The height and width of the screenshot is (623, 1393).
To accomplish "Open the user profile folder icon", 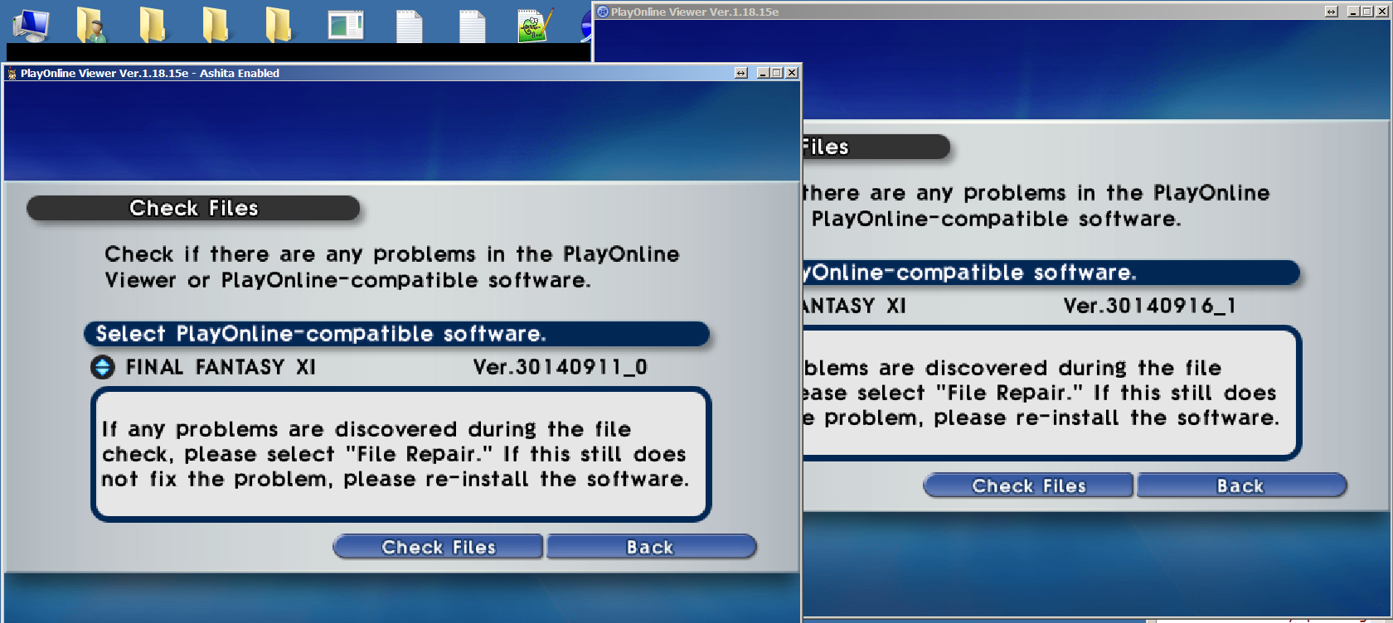I will click(x=91, y=24).
